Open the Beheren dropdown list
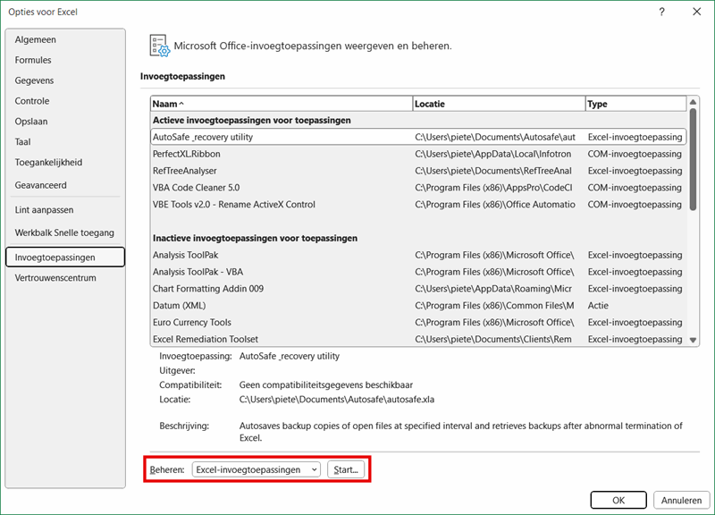715x515 pixels. click(257, 469)
